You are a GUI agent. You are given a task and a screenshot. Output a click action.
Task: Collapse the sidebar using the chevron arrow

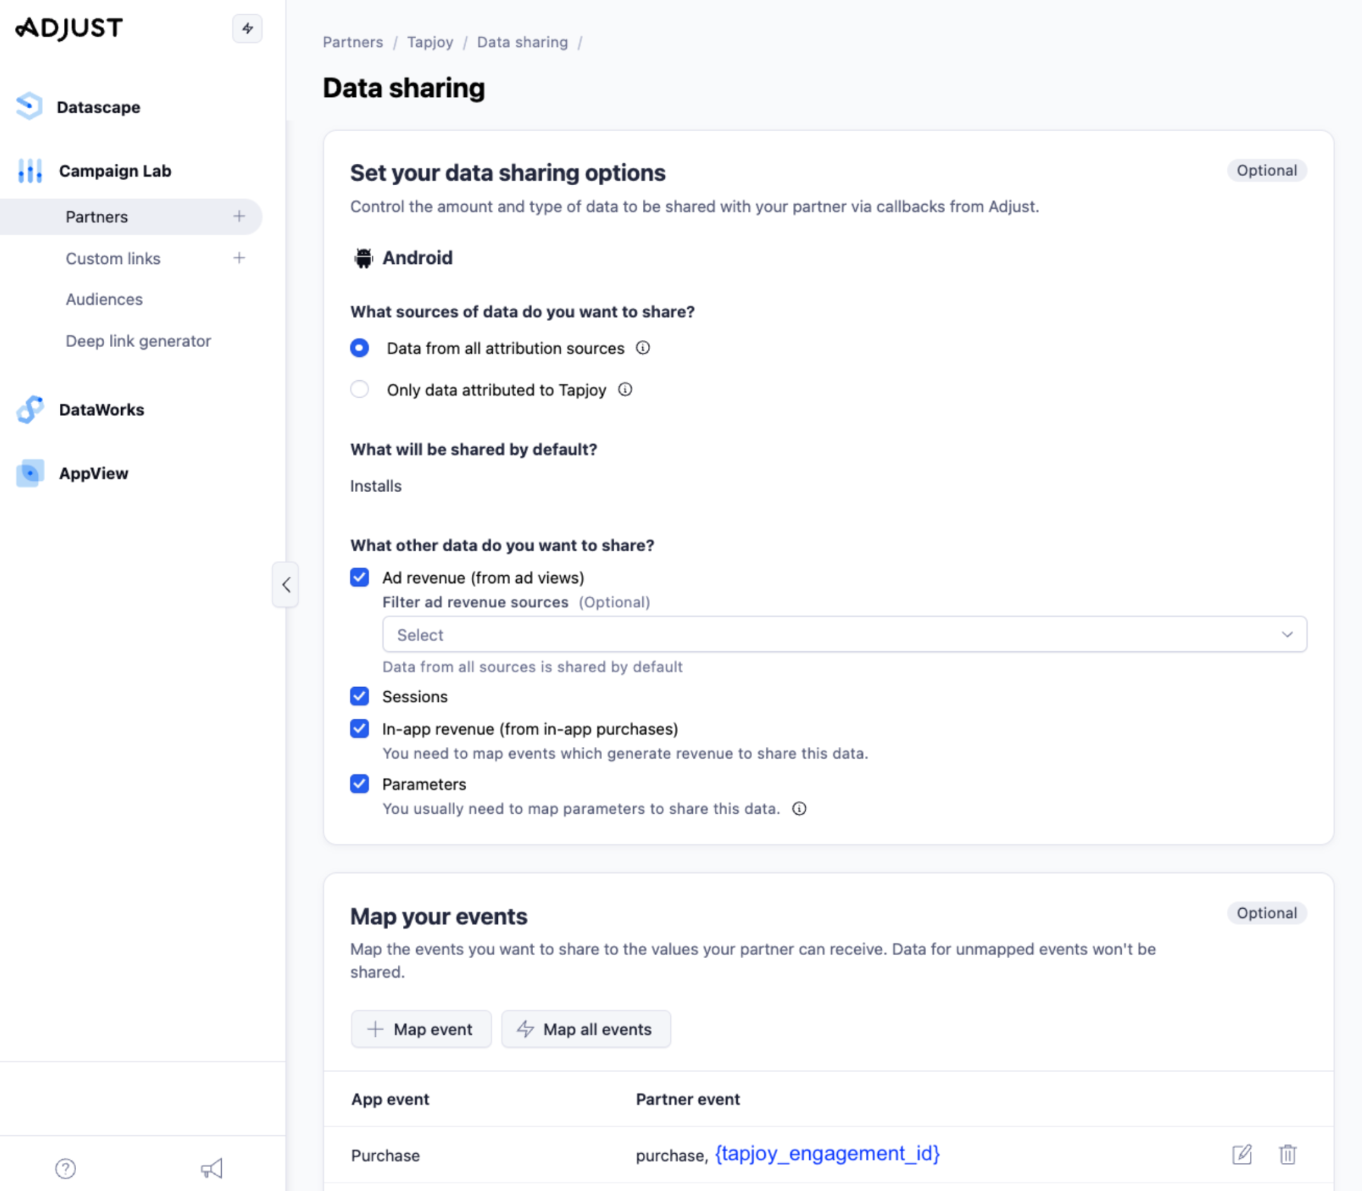point(286,584)
